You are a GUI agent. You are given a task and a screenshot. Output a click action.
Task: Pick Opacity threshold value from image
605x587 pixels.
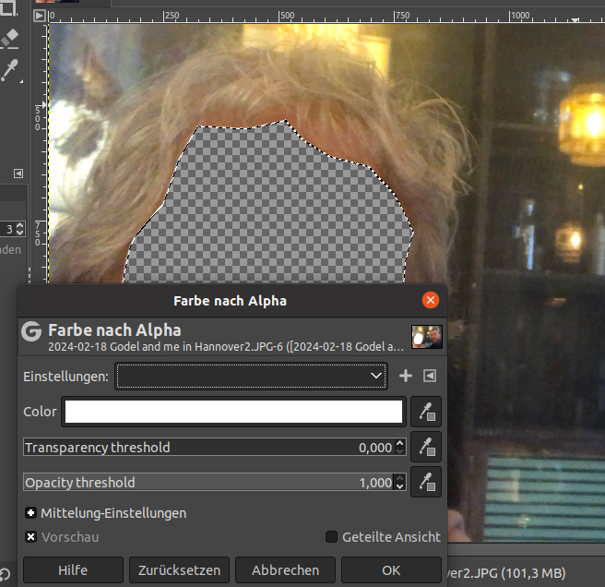tap(426, 482)
